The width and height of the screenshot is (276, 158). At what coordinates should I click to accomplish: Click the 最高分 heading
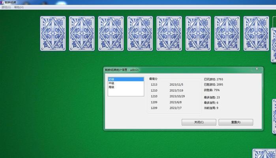(x=153, y=79)
